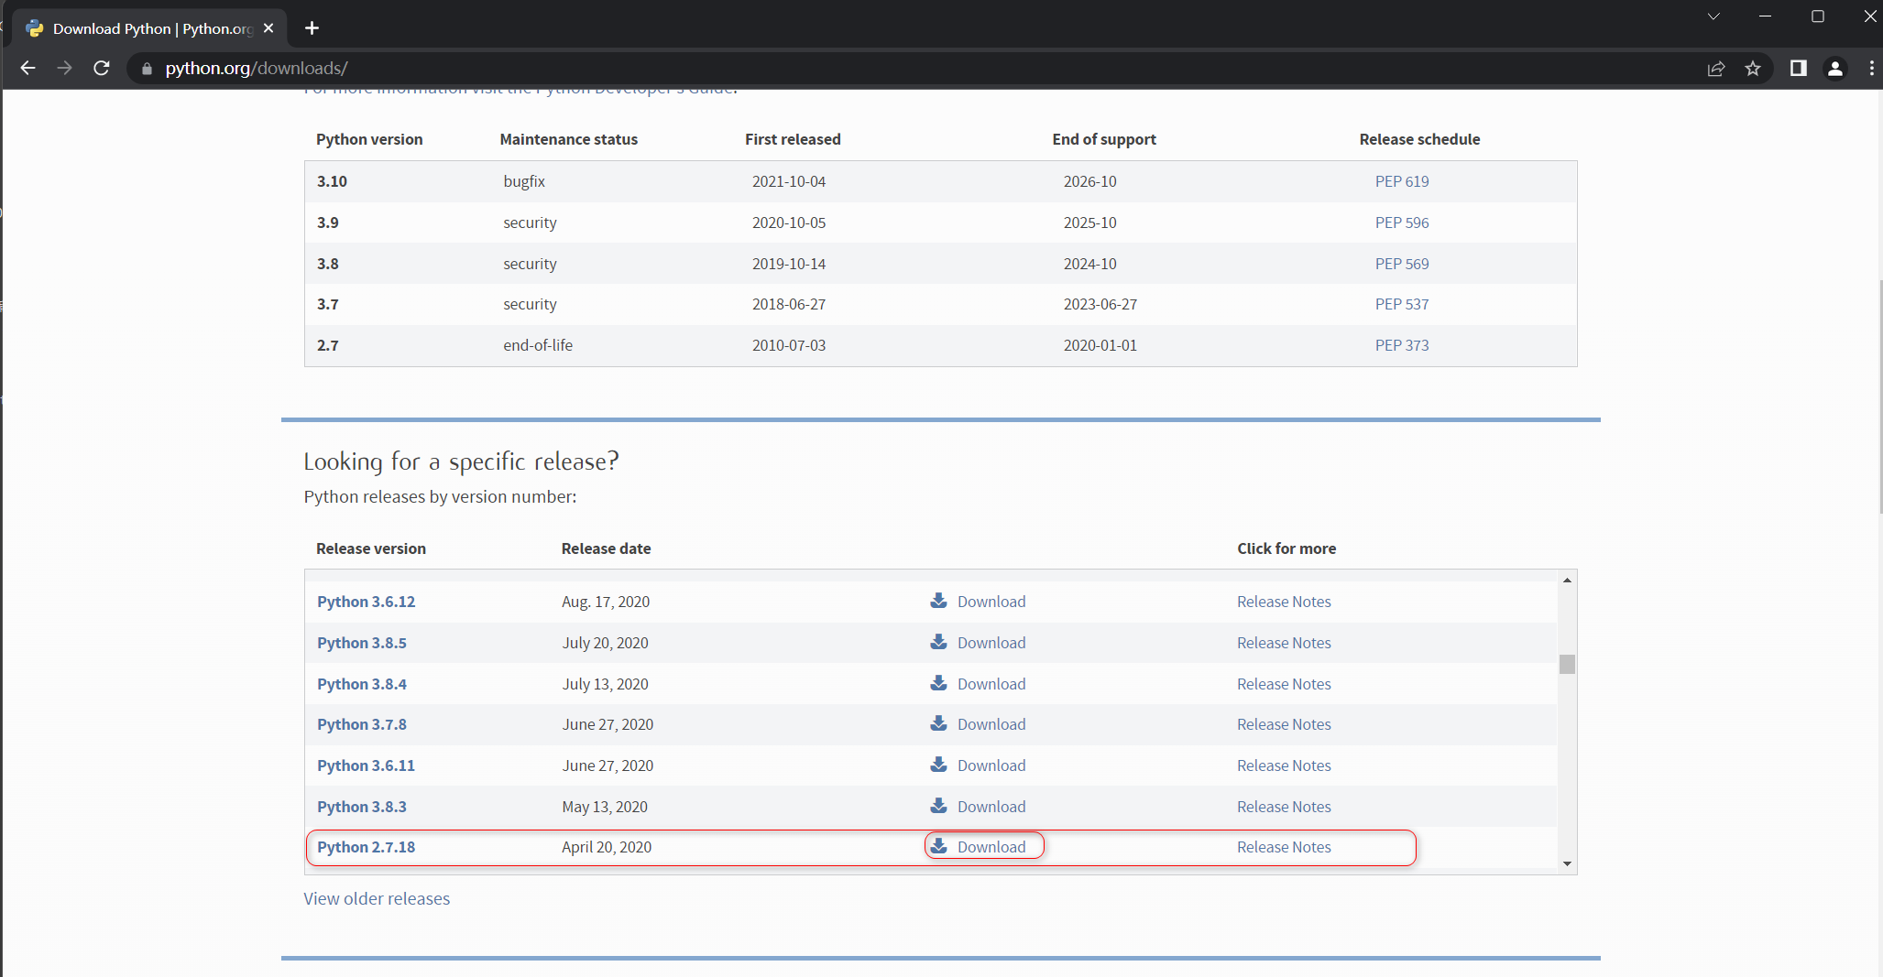
Task: Open the PEP 537 release schedule
Action: coord(1401,304)
